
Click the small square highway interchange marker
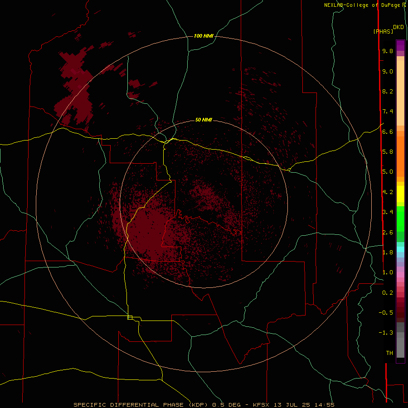click(x=130, y=317)
